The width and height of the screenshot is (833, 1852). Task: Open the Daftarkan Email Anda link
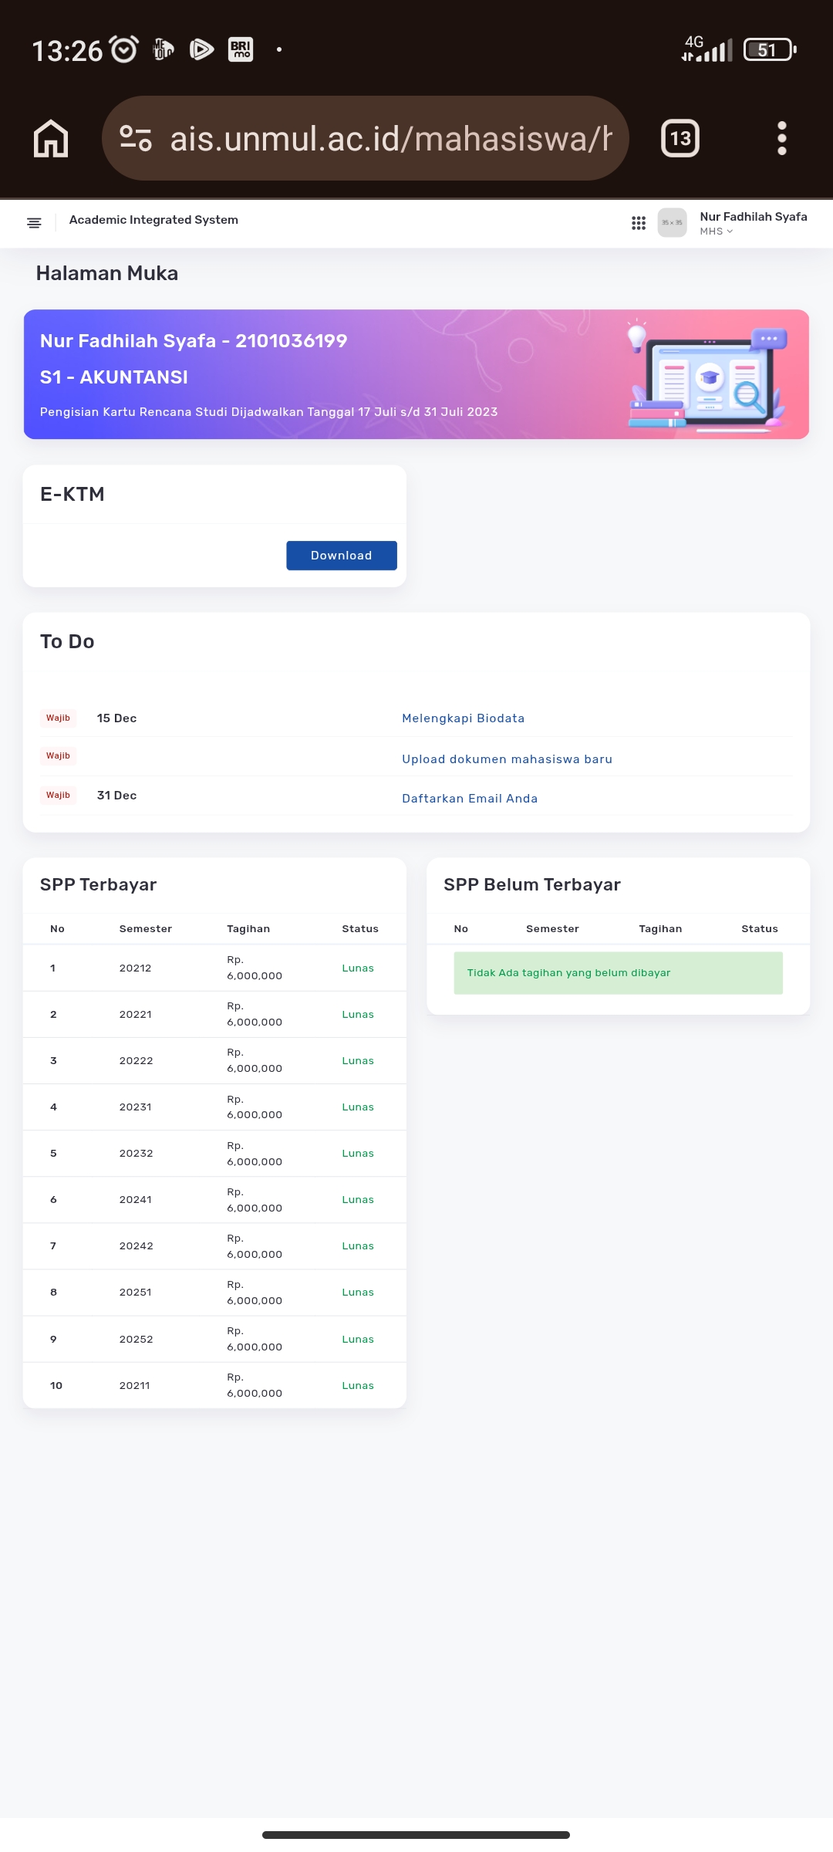469,799
